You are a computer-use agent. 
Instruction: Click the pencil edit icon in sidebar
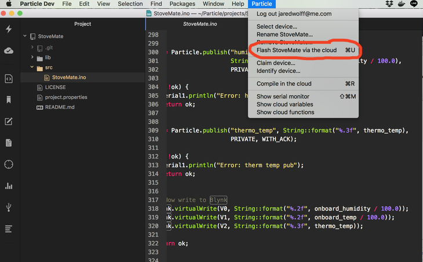(x=9, y=121)
